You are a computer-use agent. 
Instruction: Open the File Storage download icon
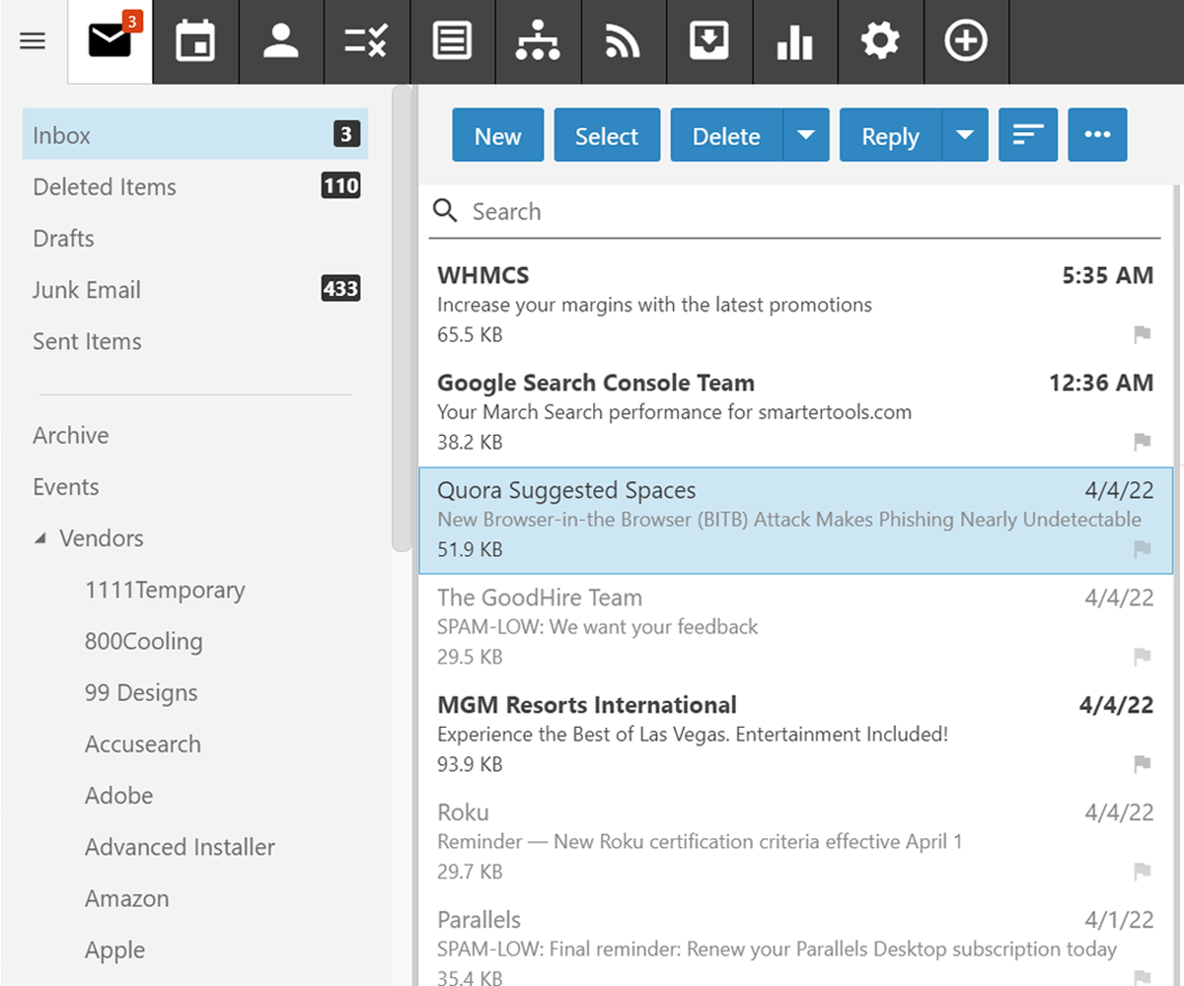point(709,40)
